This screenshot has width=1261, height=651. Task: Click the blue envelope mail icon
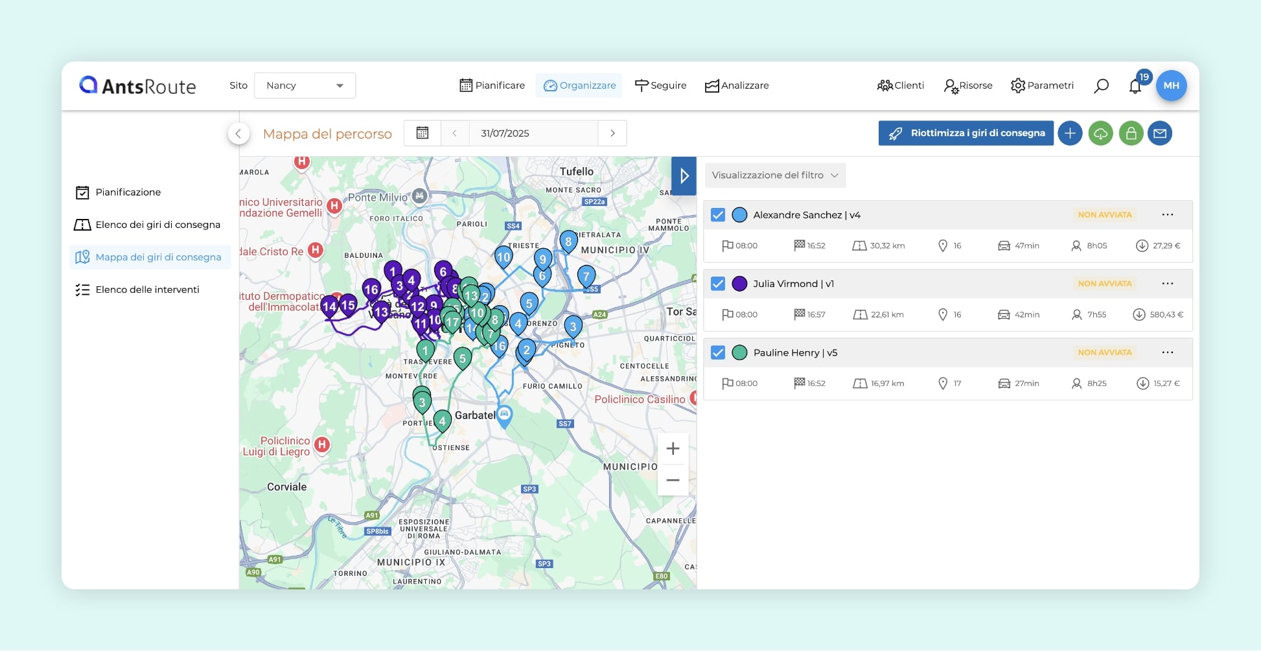point(1160,133)
